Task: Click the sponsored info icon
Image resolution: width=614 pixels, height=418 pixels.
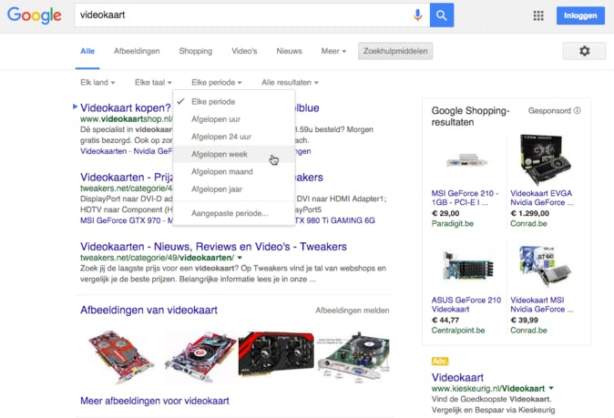Action: pos(578,111)
